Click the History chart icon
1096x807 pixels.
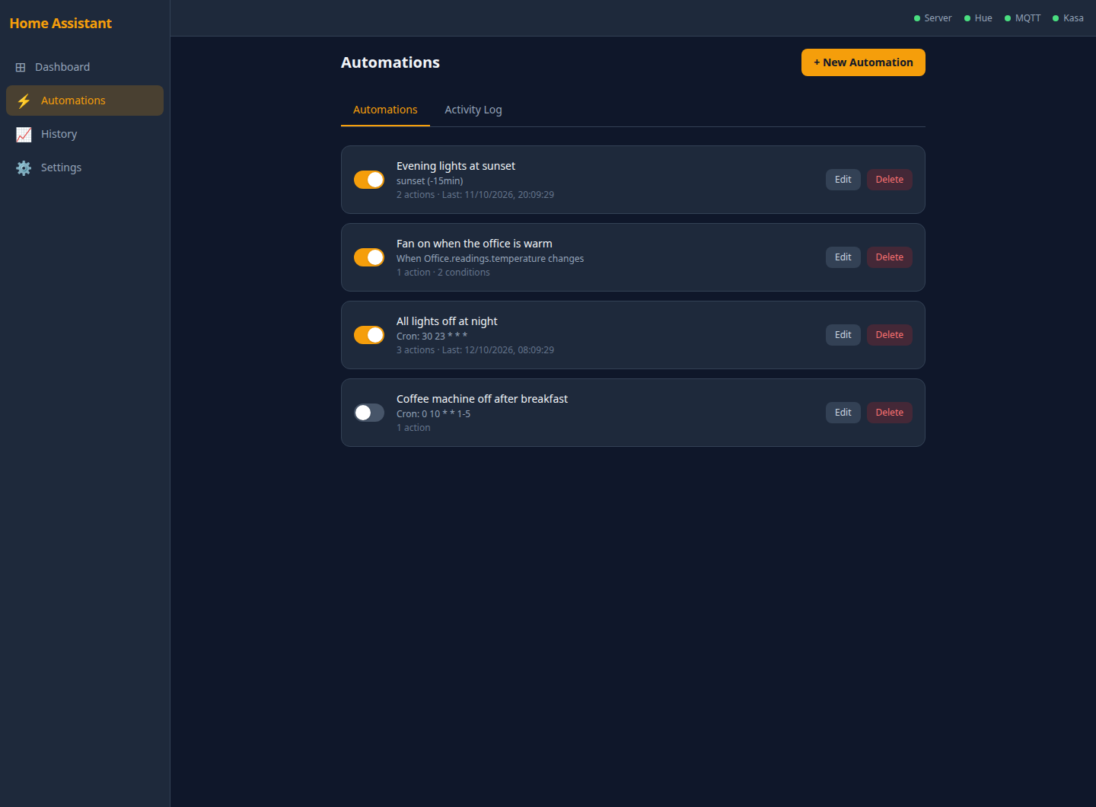pos(24,134)
